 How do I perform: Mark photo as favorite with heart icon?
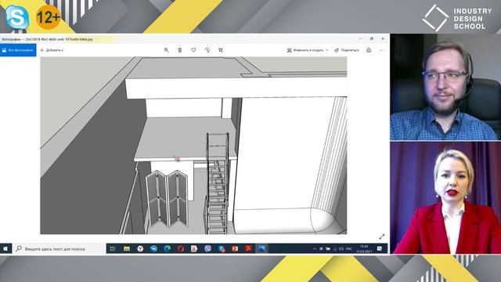[193, 50]
